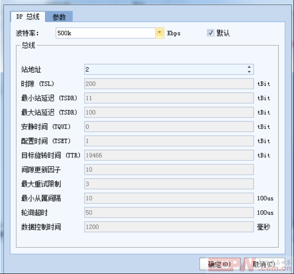Click the 最大重试限制 label
The image size is (294, 274).
(41, 184)
